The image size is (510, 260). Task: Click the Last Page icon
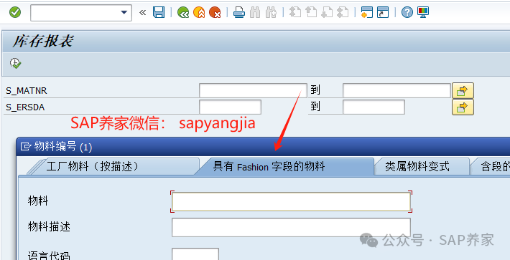[343, 13]
